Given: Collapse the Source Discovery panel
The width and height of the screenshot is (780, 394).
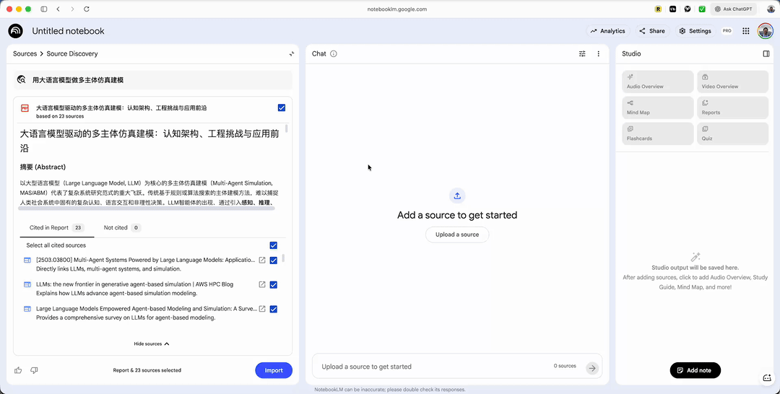Looking at the screenshot, I should (291, 53).
